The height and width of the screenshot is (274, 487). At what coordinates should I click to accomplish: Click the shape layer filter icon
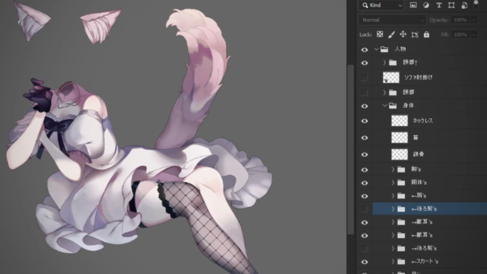pos(450,5)
